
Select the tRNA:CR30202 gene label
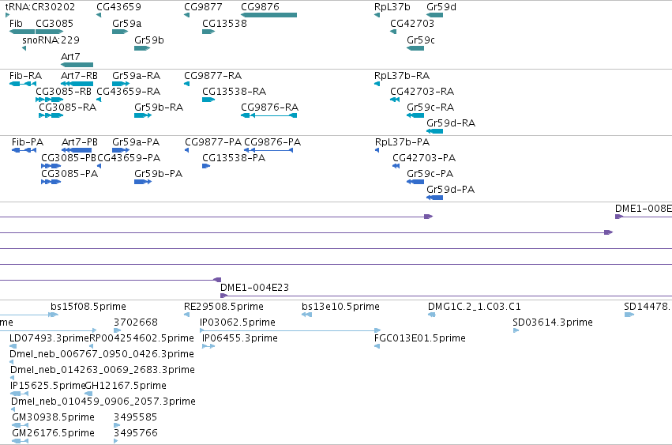[39, 7]
